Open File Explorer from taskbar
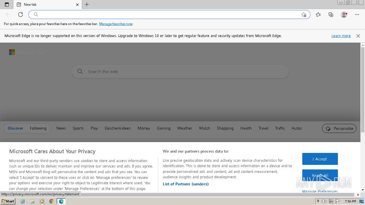365x205 pixels. [32, 201]
